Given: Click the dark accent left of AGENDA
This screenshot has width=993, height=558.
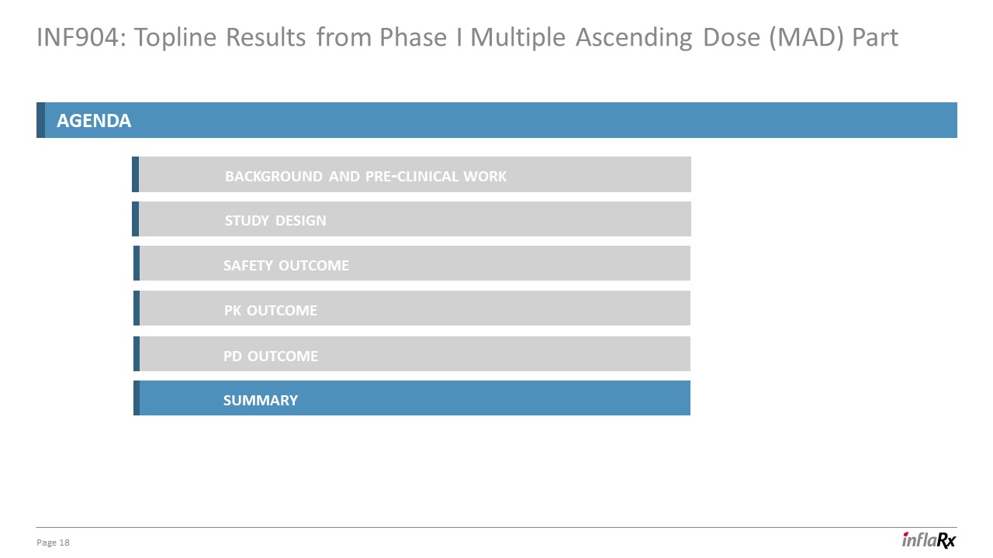Looking at the screenshot, I should (x=40, y=120).
